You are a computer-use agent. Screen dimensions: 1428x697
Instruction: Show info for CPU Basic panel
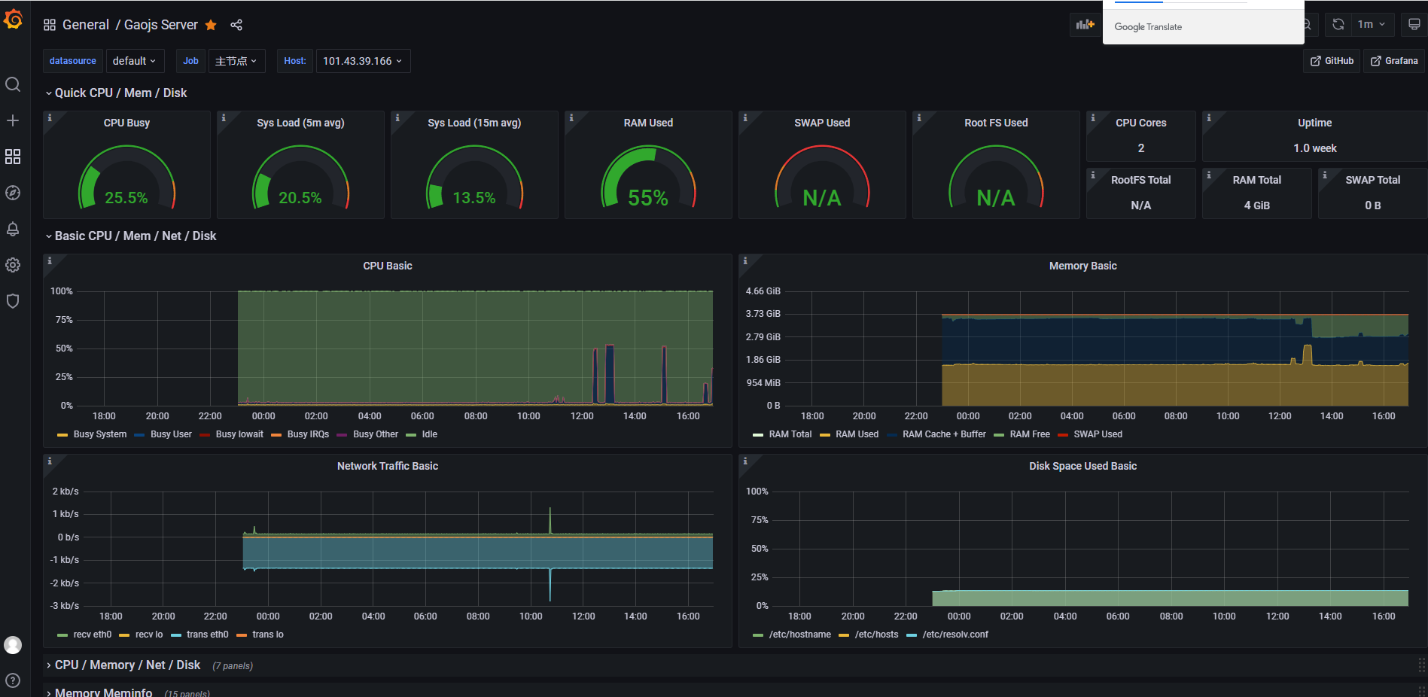pyautogui.click(x=50, y=260)
